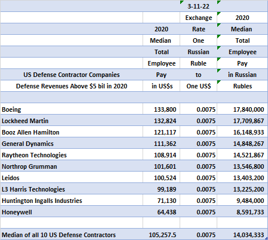Select the Raytheon Technologies cell
The width and height of the screenshot is (268, 240).
[71, 155]
